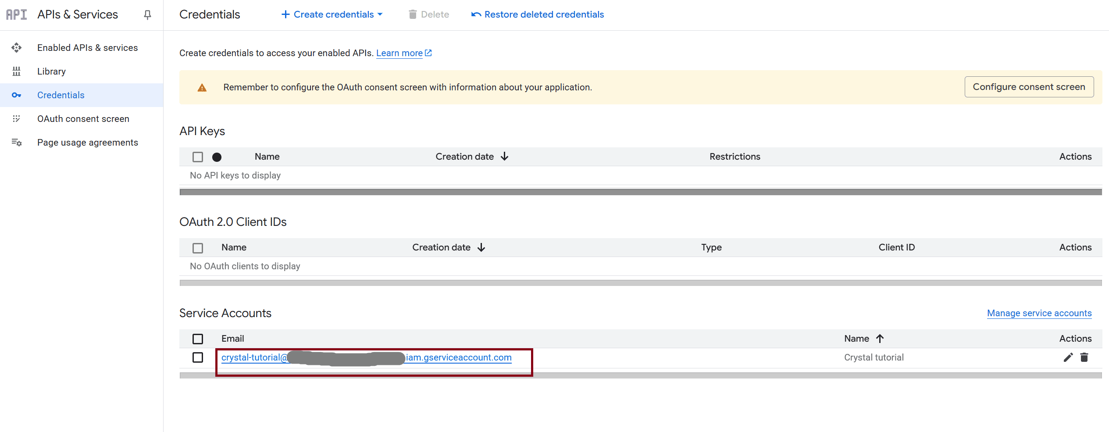Click the Crystal tutorial name cell
This screenshot has height=432, width=1109.
point(874,357)
